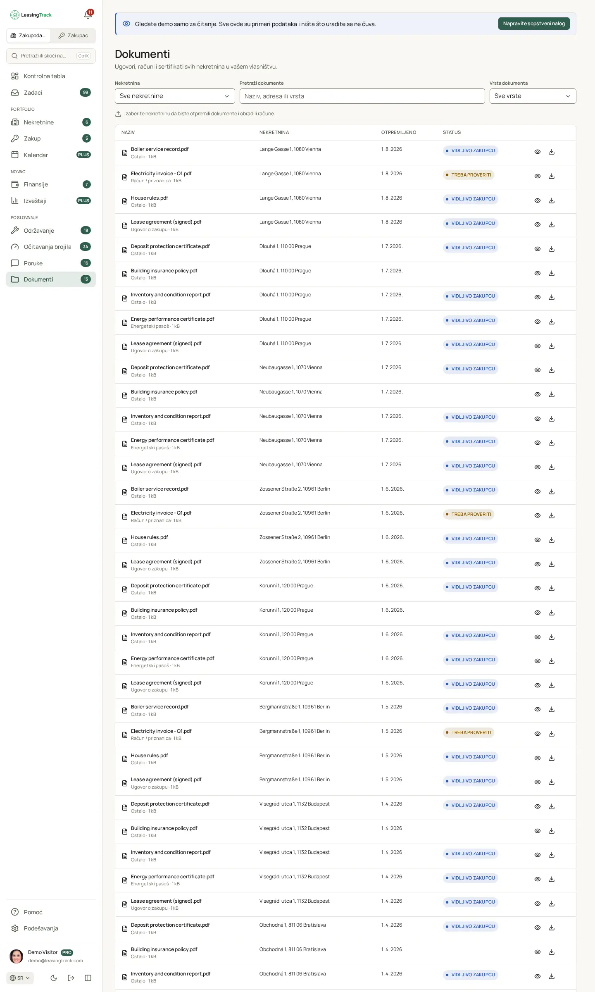Open Nekretnine in sidebar

[51, 122]
